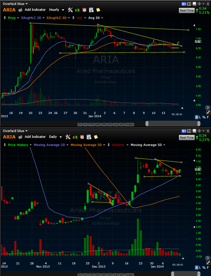Click the printer icon beside ARIA in Hourly chart
This screenshot has height=276, width=211.
(20, 10)
